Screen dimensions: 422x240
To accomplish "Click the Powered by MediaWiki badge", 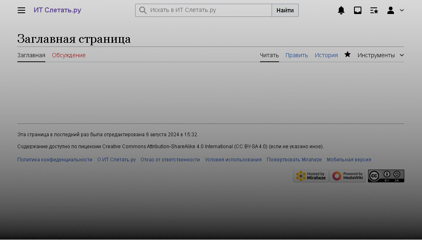I will 347,176.
